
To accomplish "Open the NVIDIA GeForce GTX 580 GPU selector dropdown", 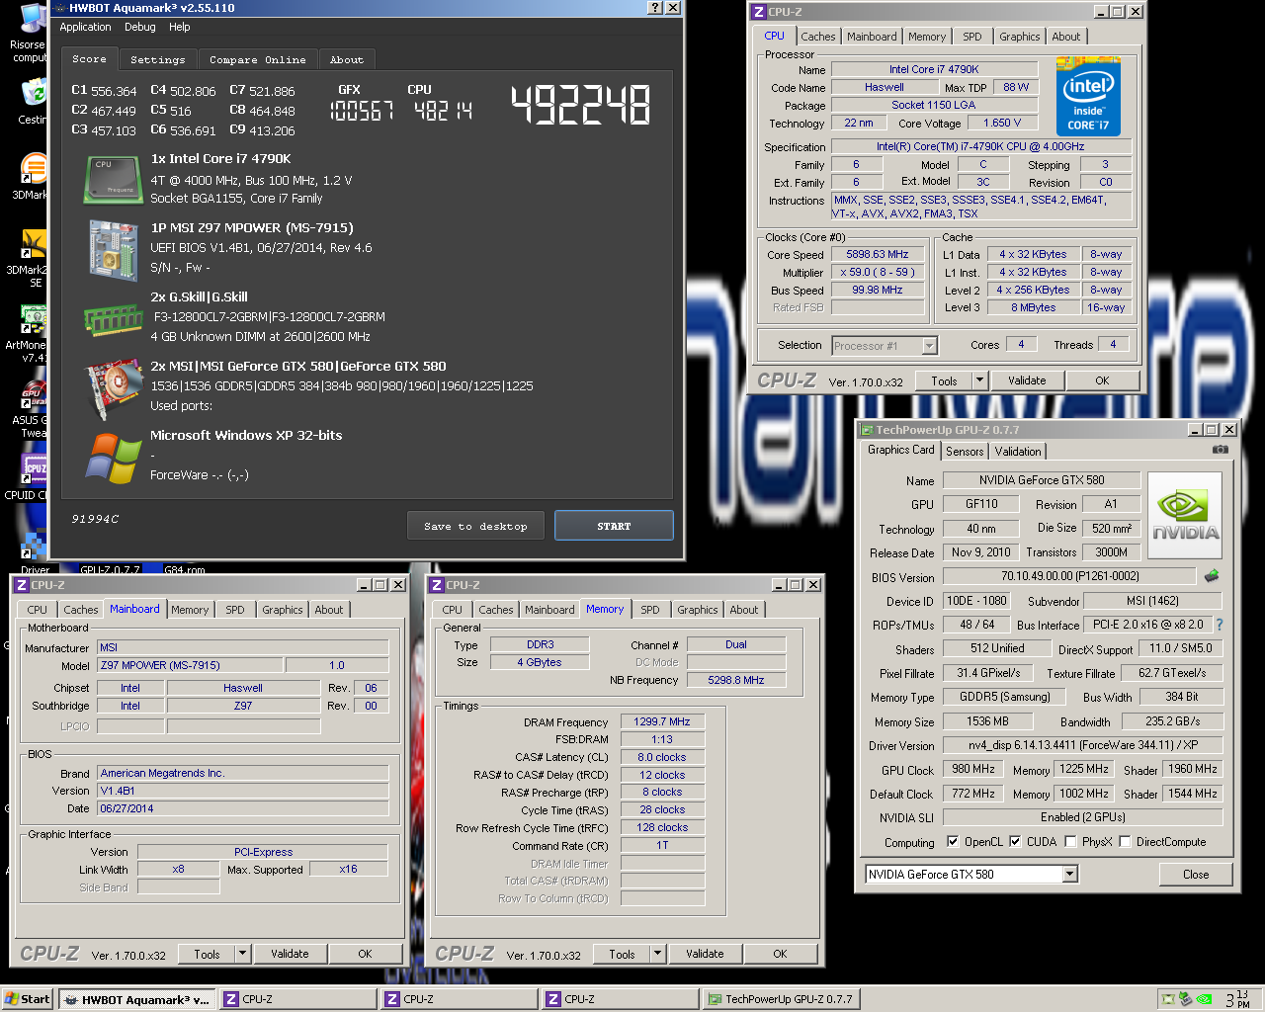I will [x=1069, y=875].
